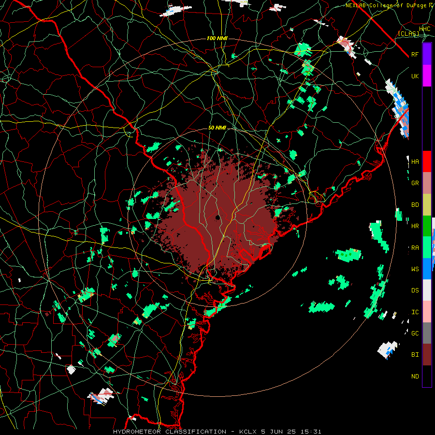
Task: Select the dusty pink GR legend swatch
Action: [x=427, y=183]
